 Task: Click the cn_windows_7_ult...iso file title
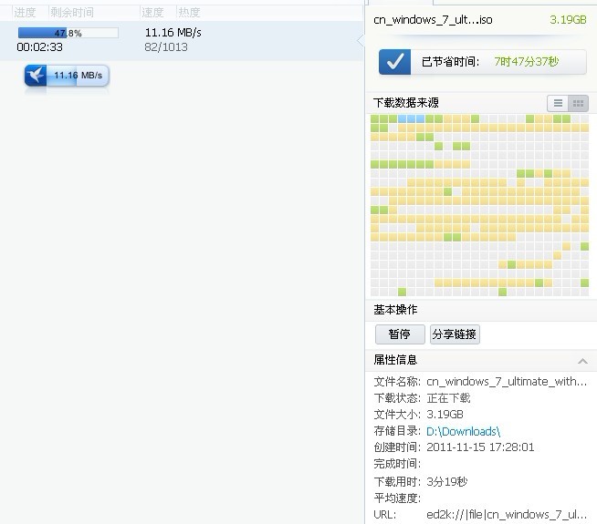coord(433,20)
